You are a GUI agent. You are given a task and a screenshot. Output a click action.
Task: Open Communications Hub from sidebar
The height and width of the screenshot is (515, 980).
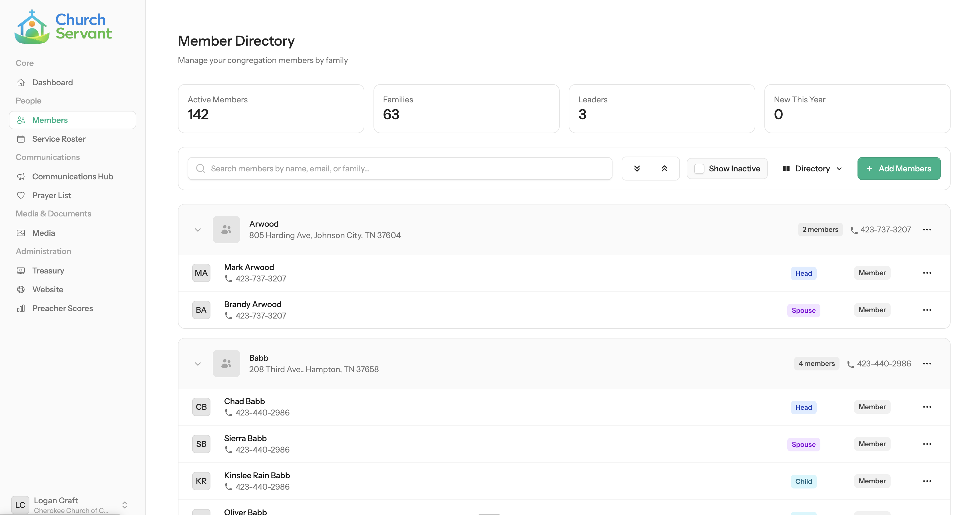click(72, 177)
